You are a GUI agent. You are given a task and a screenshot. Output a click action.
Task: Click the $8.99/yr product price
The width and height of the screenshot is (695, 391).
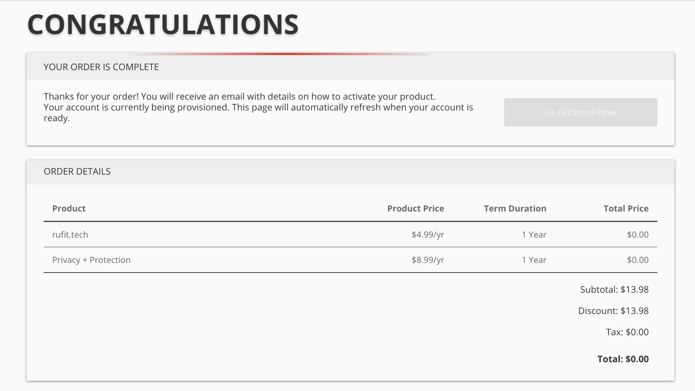[428, 260]
